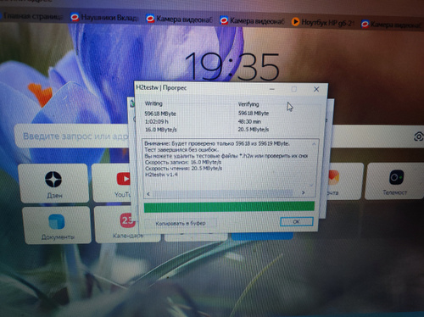
Task: Open the YouTube shortcut tile
Action: point(112,183)
